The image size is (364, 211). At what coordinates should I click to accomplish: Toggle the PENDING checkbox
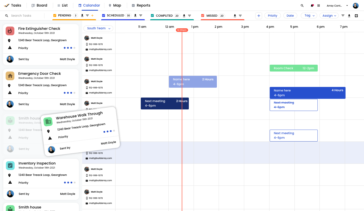pyautogui.click(x=55, y=16)
